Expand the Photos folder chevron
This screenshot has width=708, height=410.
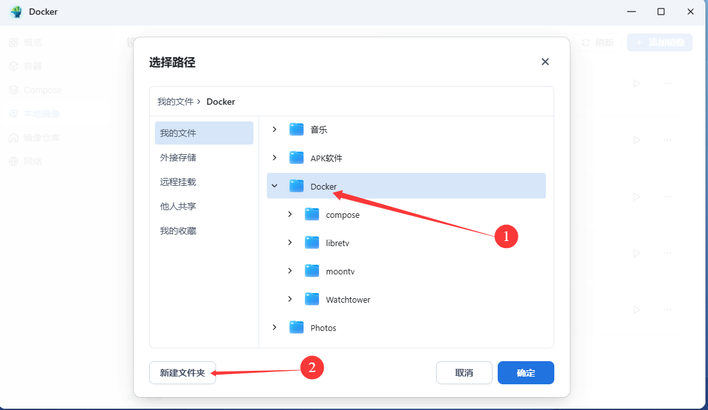pyautogui.click(x=275, y=328)
